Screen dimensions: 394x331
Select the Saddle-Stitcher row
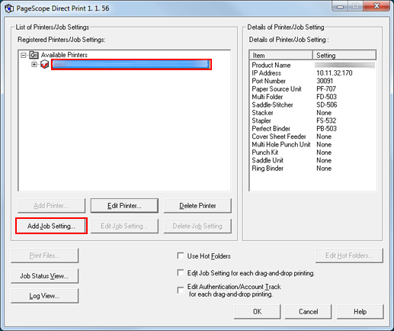coord(313,104)
